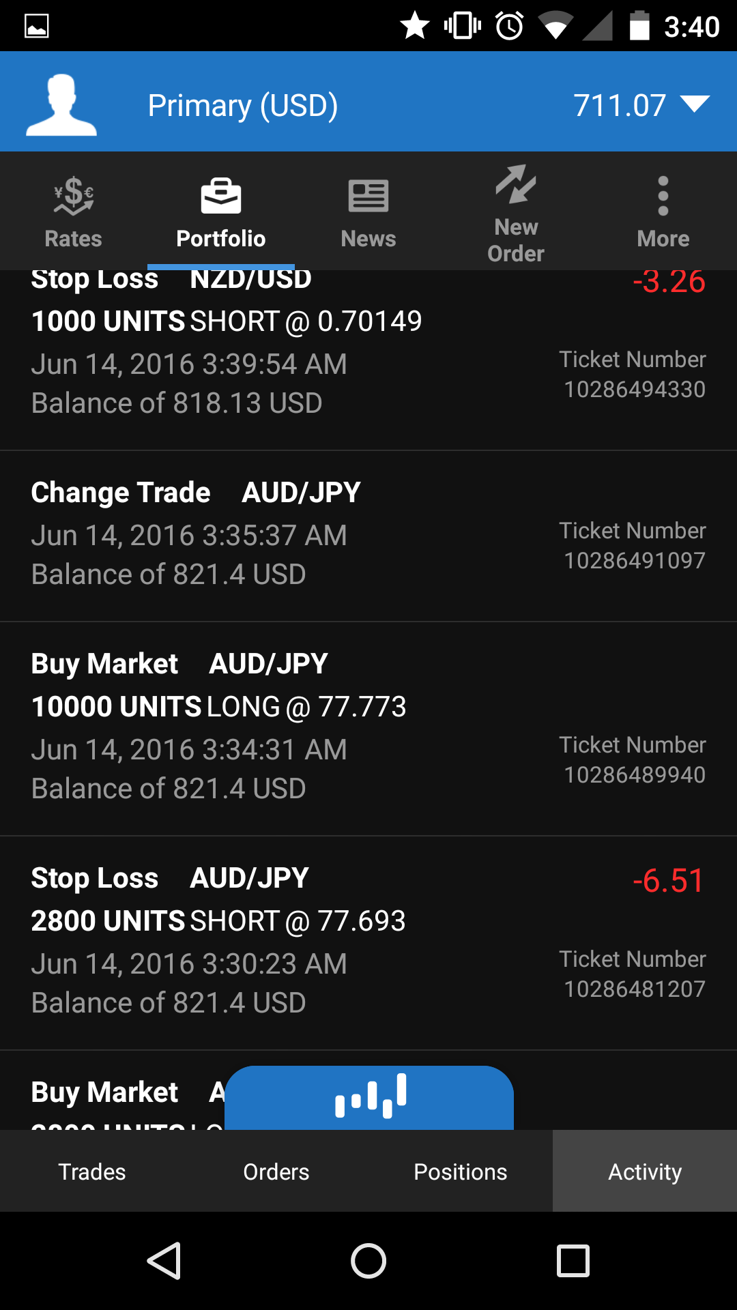Open the News newspaper icon
The image size is (737, 1310).
click(x=369, y=196)
